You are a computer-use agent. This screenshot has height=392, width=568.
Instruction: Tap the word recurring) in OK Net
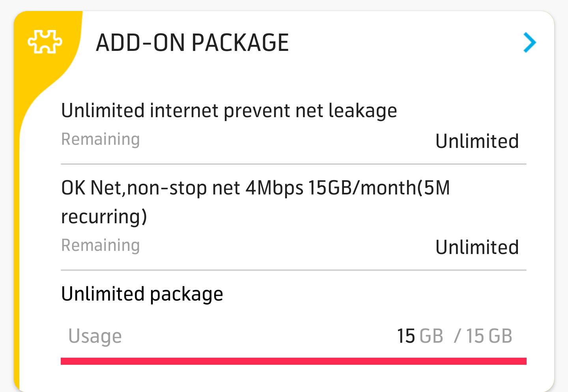[x=104, y=217]
